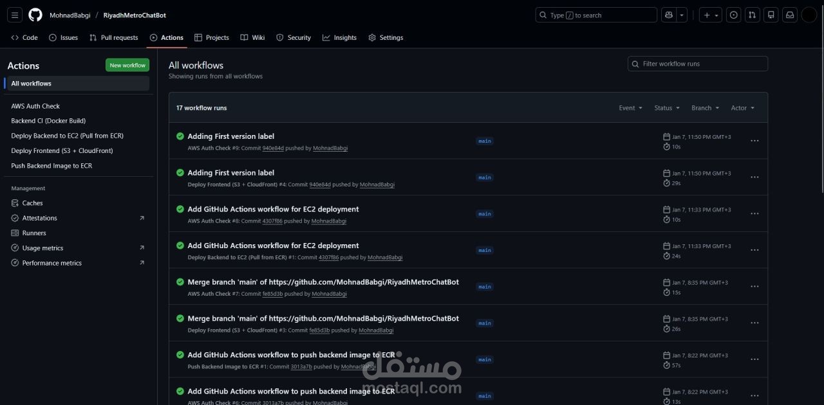The width and height of the screenshot is (824, 405).
Task: Open the hamburger navigation menu
Action: click(15, 15)
